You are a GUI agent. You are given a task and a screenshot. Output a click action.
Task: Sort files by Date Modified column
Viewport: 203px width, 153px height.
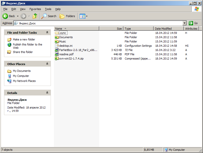[x=163, y=29]
